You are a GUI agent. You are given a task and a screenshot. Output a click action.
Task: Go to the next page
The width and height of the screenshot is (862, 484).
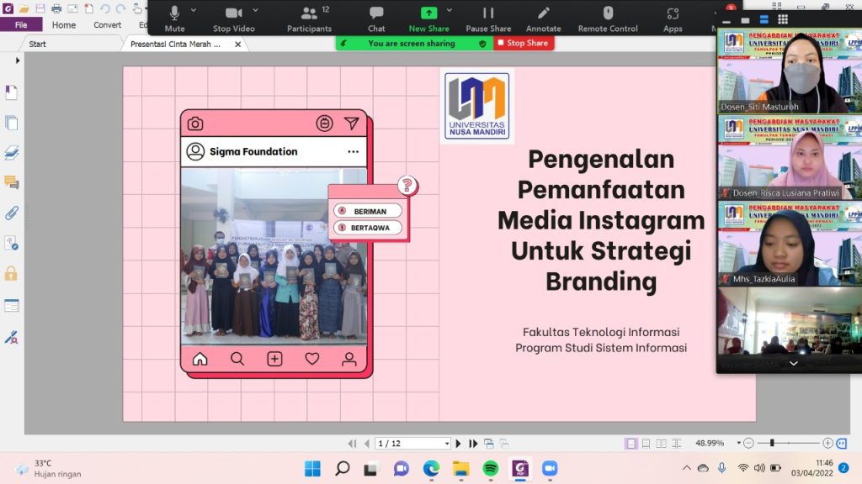point(458,444)
